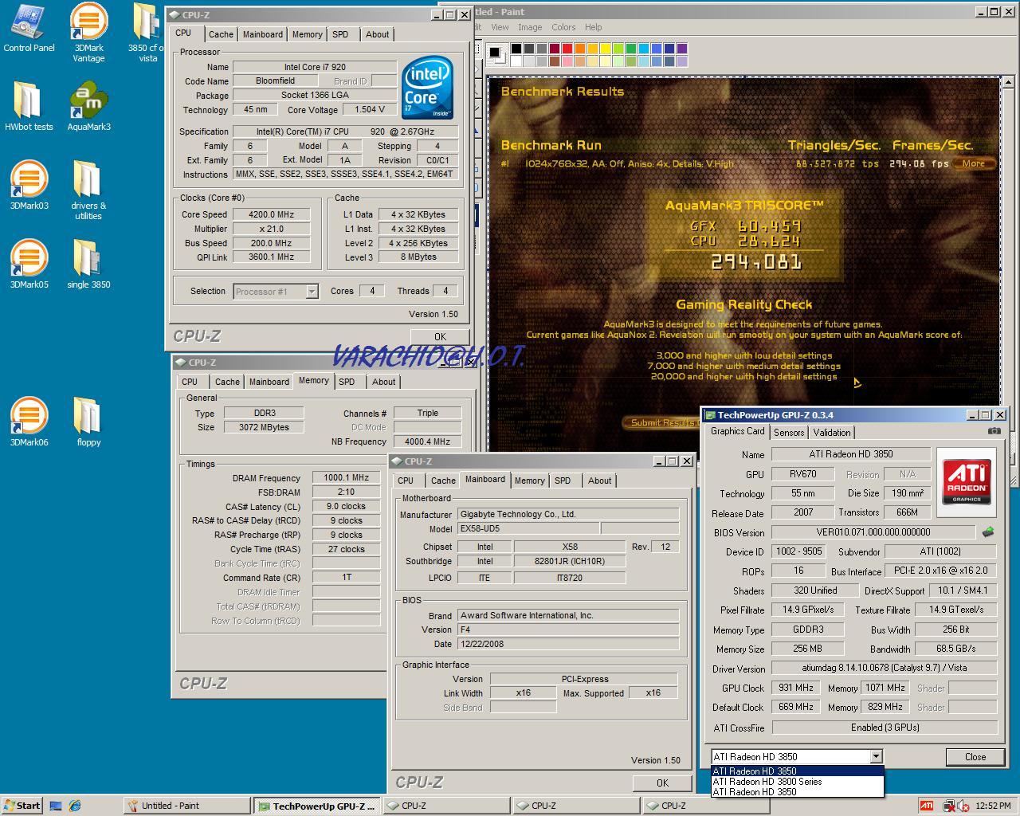Open About tab in top CPU-Z window

pyautogui.click(x=378, y=34)
